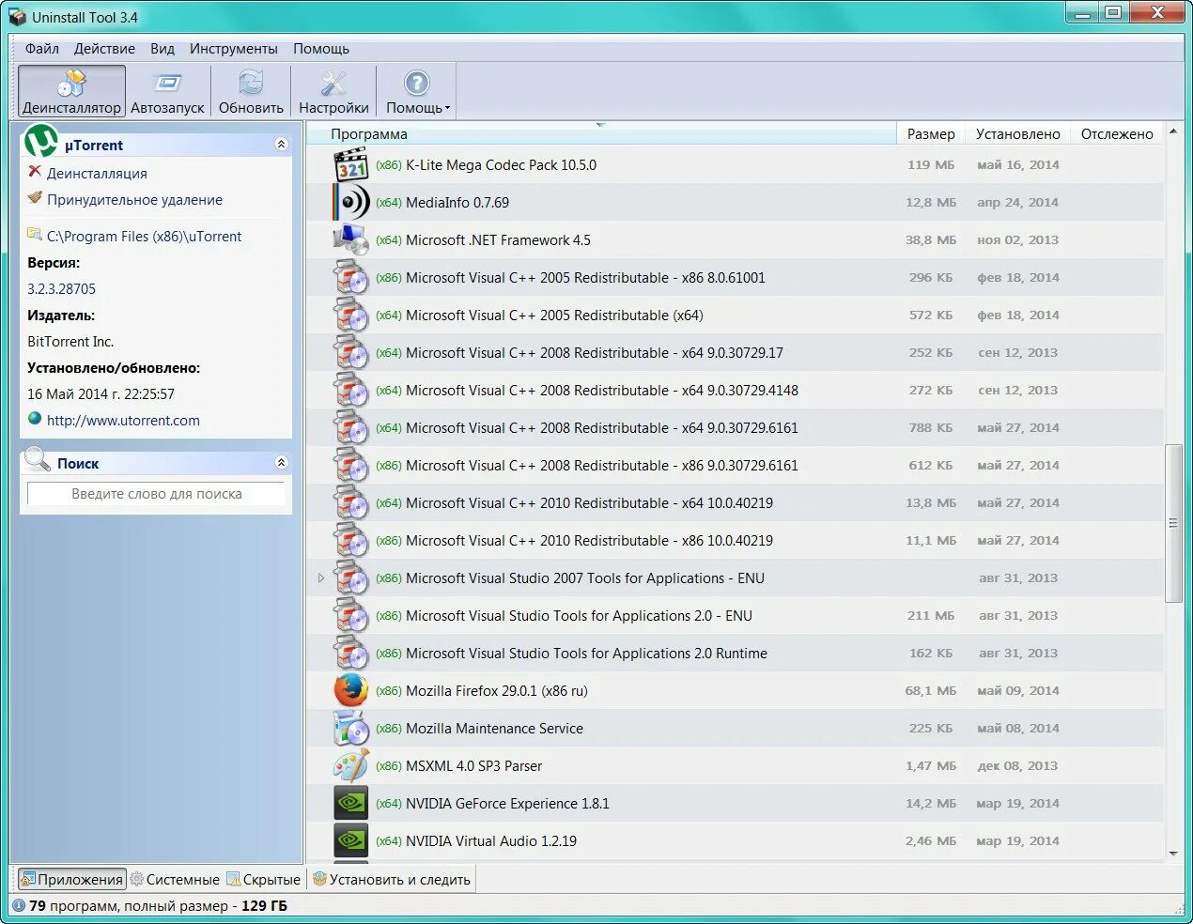Screen dimensions: 1193x924
Task: Click the list scrollbar down arrow
Action: (1173, 853)
